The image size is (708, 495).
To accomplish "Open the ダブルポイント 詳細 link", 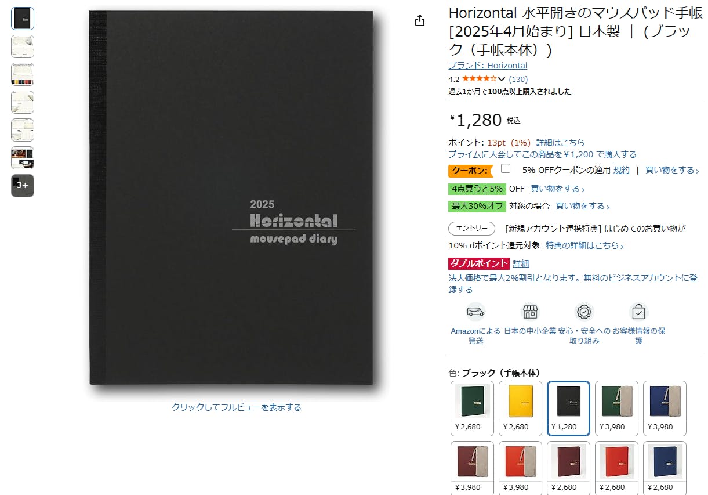I will (521, 263).
